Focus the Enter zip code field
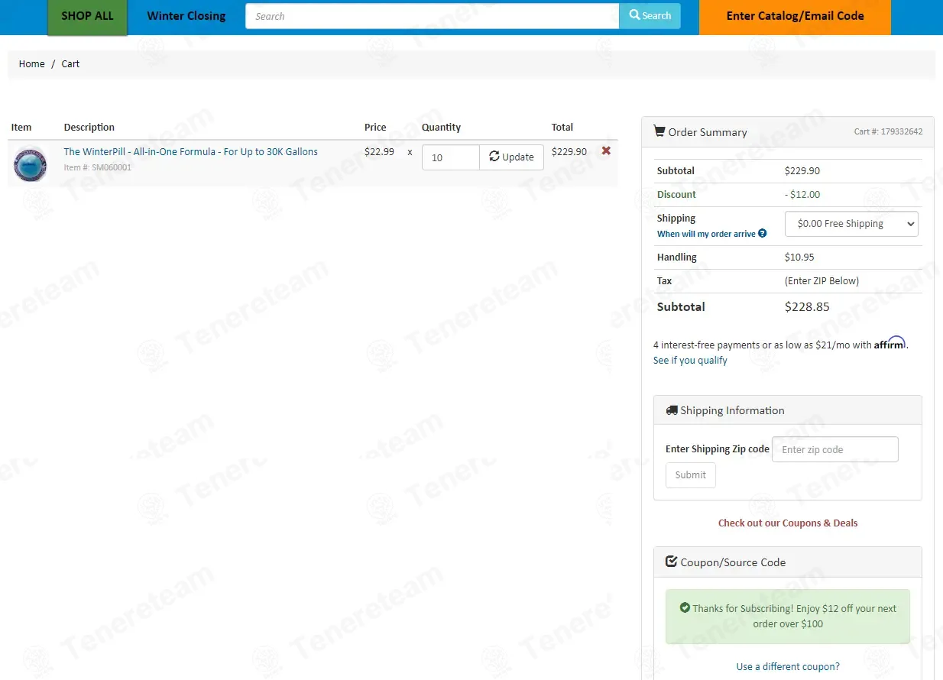Viewport: 943px width, 680px height. click(835, 449)
